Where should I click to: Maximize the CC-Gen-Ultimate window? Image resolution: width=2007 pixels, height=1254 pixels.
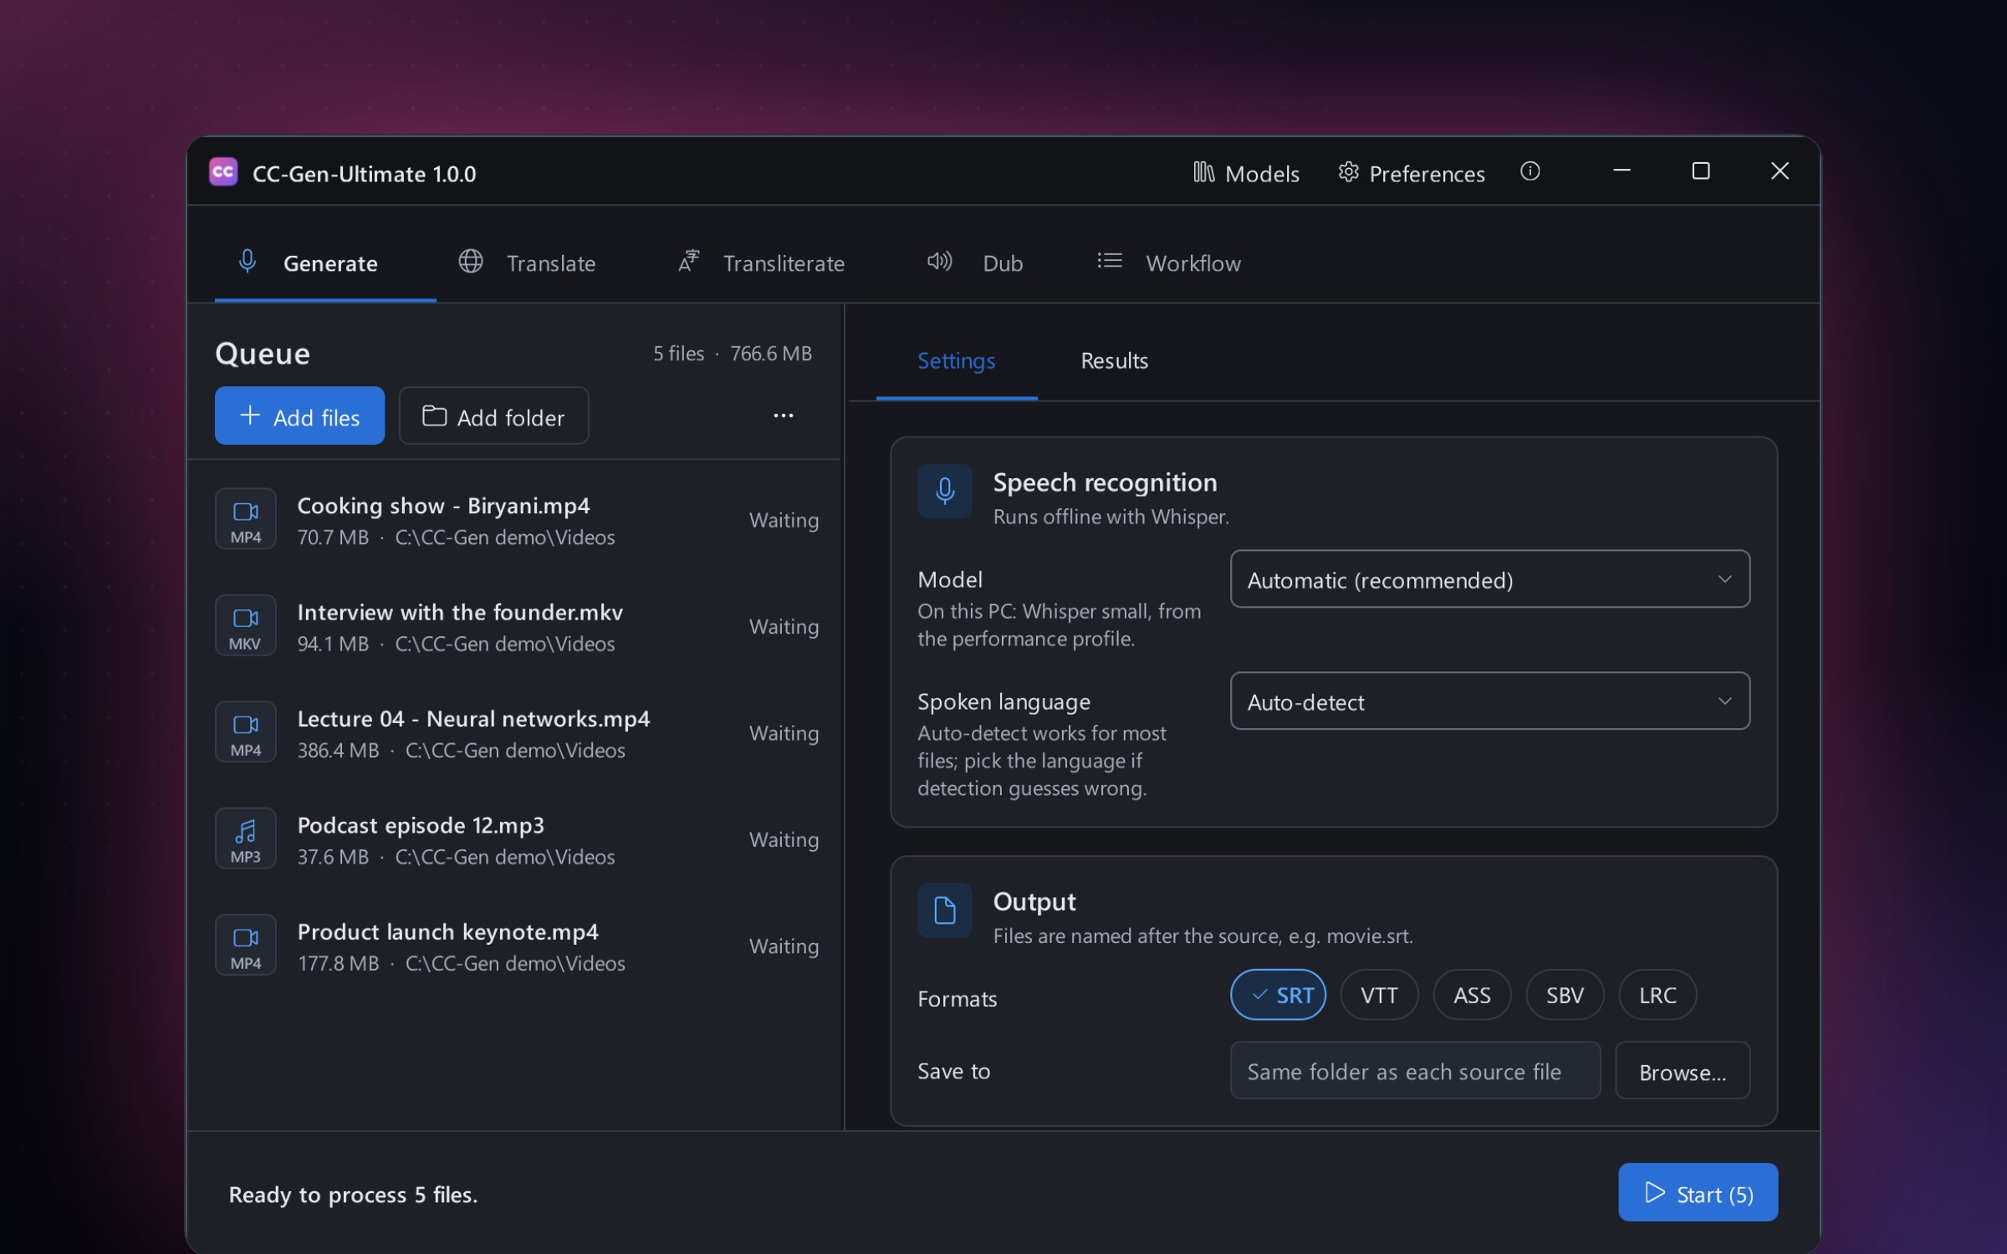[x=1701, y=171]
